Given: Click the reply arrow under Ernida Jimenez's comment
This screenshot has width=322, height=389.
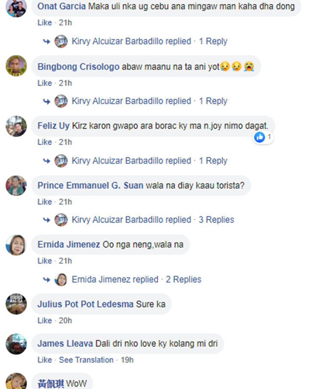Looking at the screenshot, I should 47,280.
